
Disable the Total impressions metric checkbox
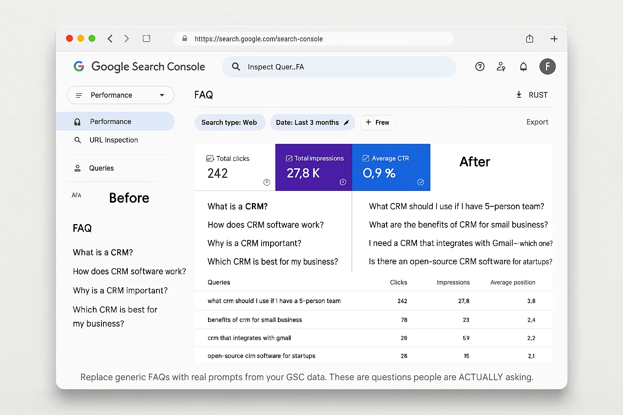(x=289, y=158)
